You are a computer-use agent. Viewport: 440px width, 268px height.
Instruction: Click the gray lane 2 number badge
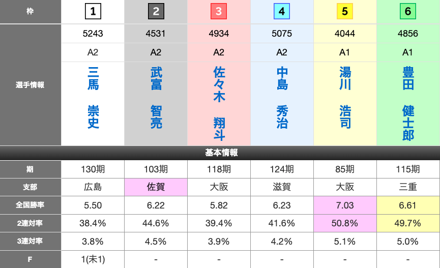[156, 11]
